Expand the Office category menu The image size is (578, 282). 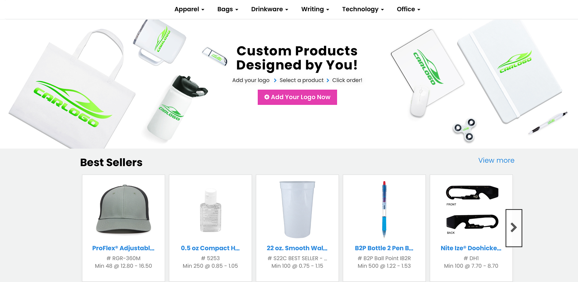[x=409, y=9]
